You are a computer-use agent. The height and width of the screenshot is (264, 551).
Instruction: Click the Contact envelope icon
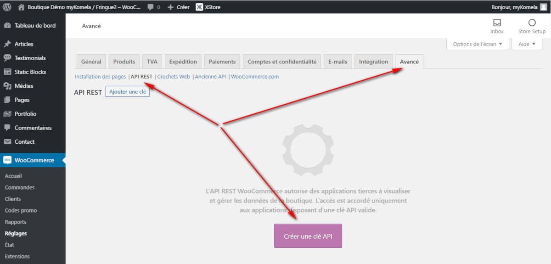click(x=7, y=142)
